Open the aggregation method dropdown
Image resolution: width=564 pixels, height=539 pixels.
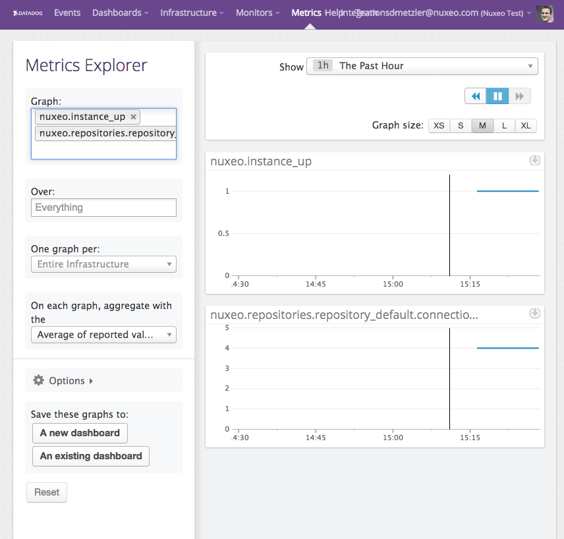103,335
